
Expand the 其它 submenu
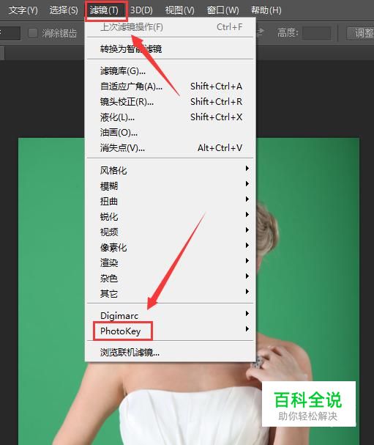click(171, 293)
